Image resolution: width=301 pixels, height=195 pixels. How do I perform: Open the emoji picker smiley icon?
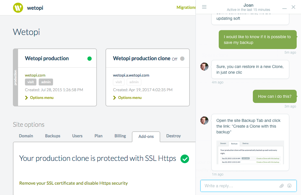(289, 186)
